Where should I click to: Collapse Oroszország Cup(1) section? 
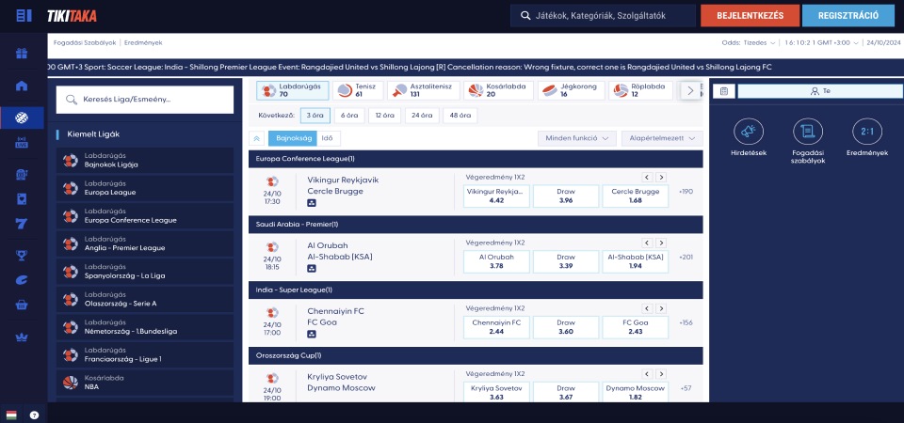point(476,355)
